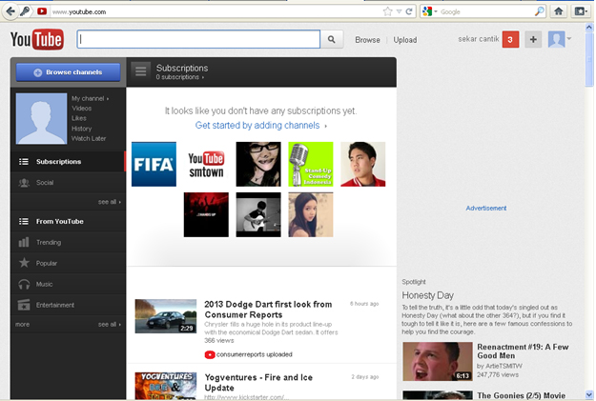The image size is (596, 401).
Task: Click scrollbar down arrow
Action: pos(589,395)
